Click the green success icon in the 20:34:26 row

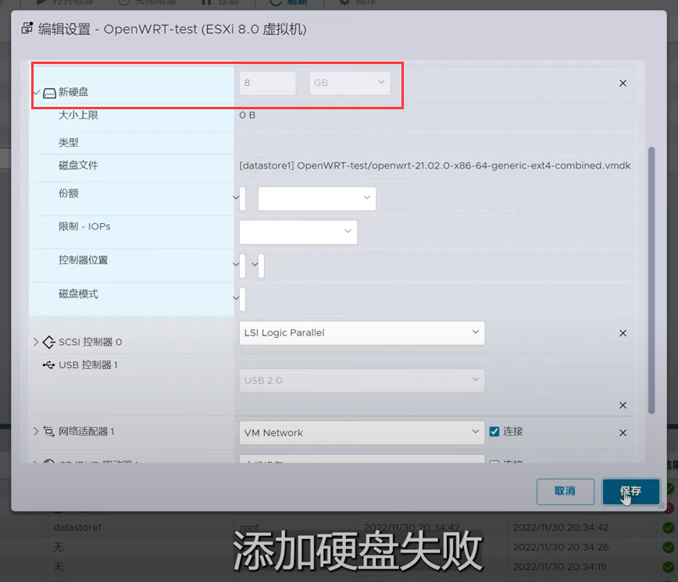(x=669, y=547)
